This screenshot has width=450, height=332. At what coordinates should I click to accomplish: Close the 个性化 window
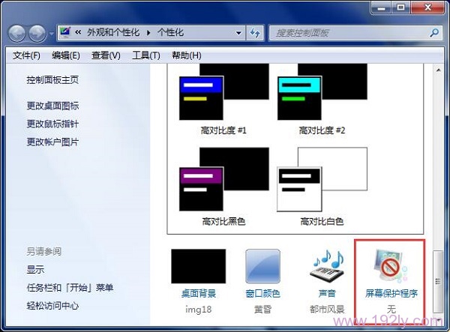pyautogui.click(x=428, y=7)
